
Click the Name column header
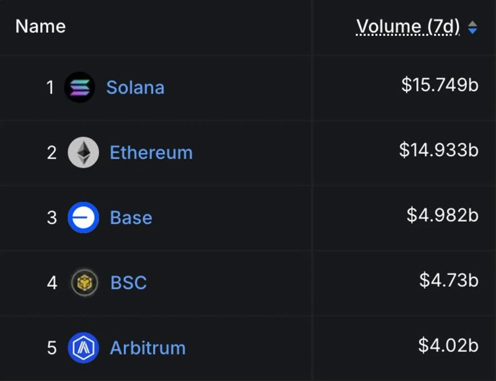40,27
